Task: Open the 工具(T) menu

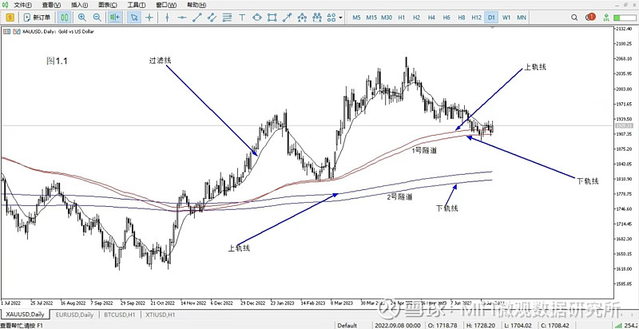Action: click(137, 6)
